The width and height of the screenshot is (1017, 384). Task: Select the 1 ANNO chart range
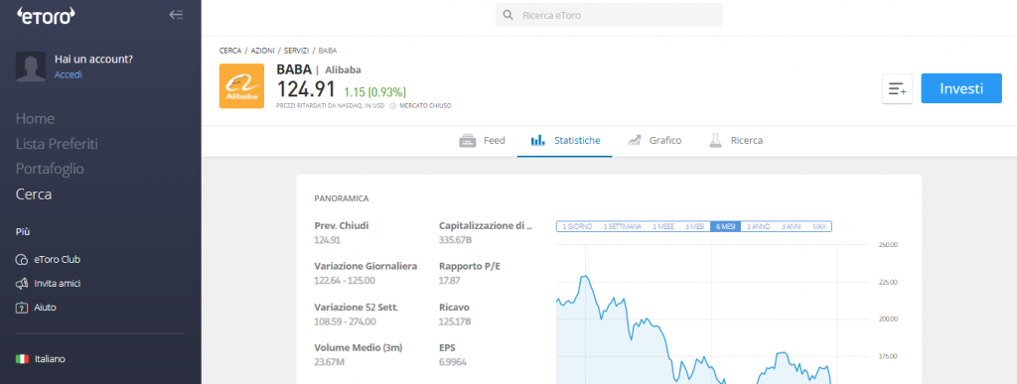click(758, 226)
